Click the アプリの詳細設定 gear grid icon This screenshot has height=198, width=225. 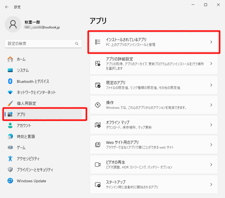(98, 63)
